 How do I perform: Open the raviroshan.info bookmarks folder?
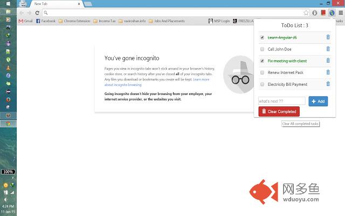(x=132, y=21)
